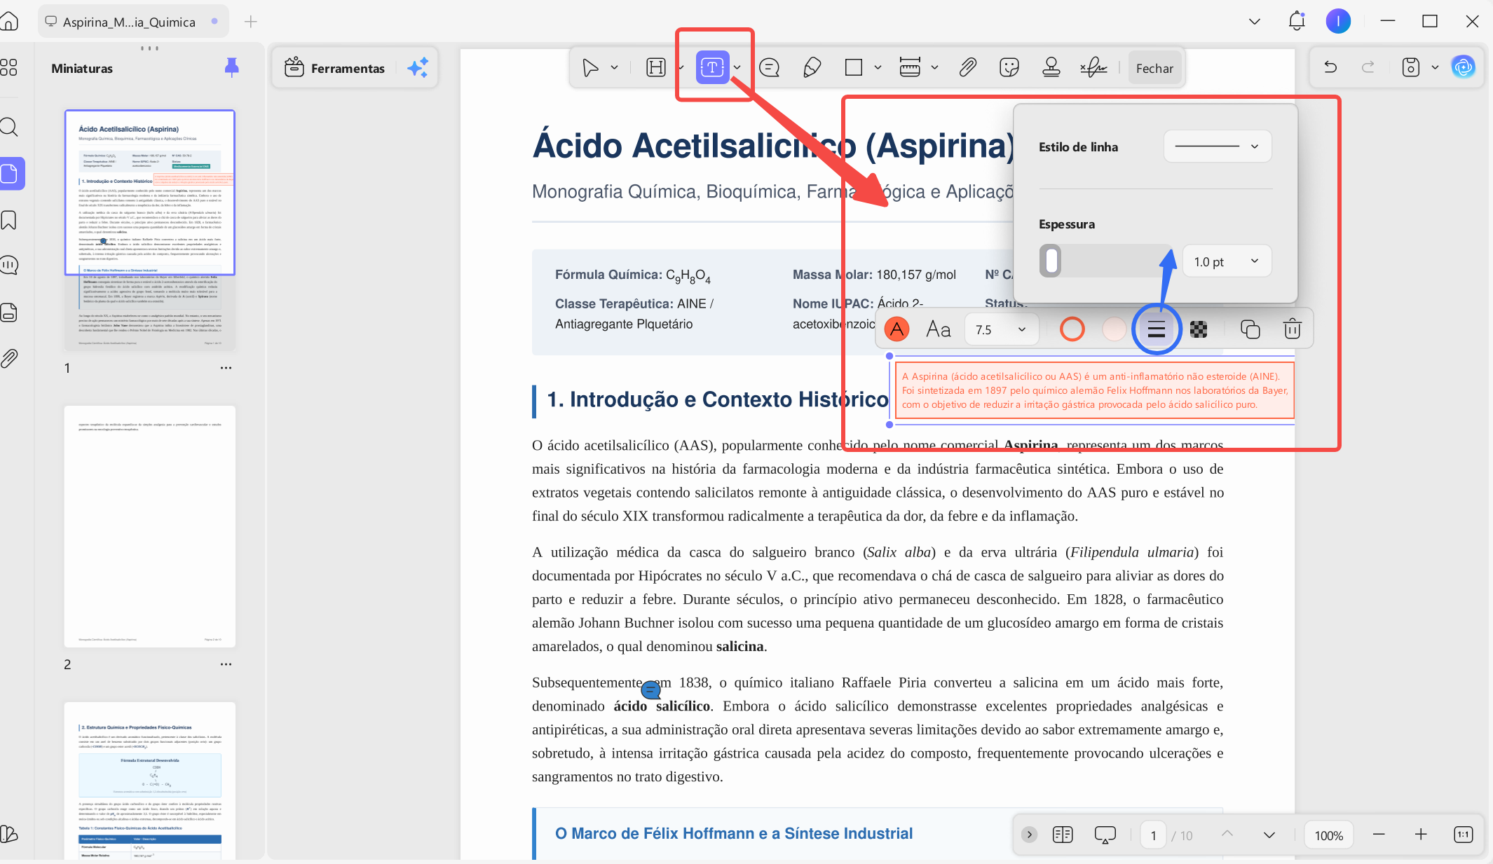Delete the selected text box annotation
This screenshot has height=864, width=1493.
(x=1293, y=329)
